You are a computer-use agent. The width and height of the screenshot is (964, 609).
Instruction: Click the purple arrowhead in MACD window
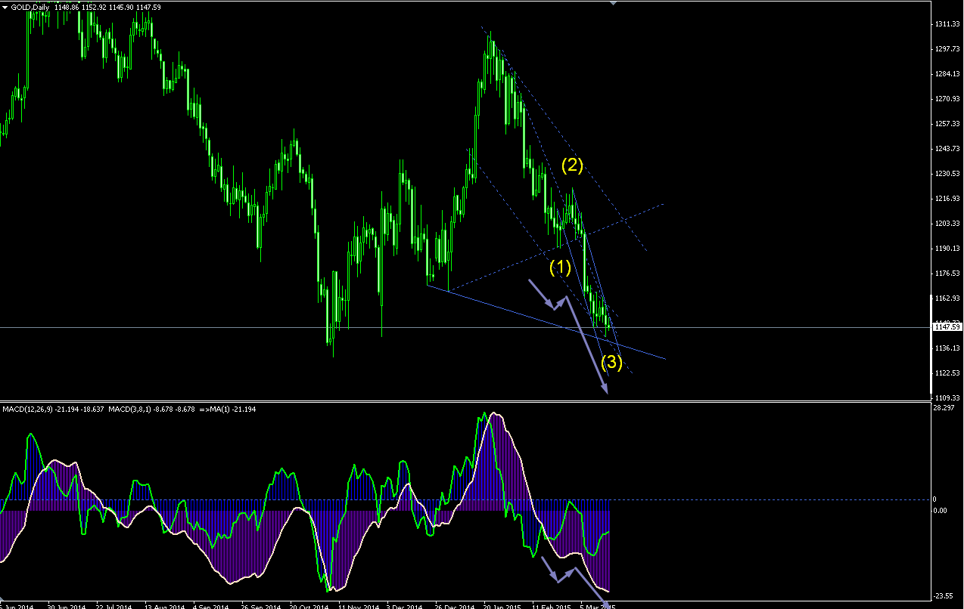click(606, 602)
